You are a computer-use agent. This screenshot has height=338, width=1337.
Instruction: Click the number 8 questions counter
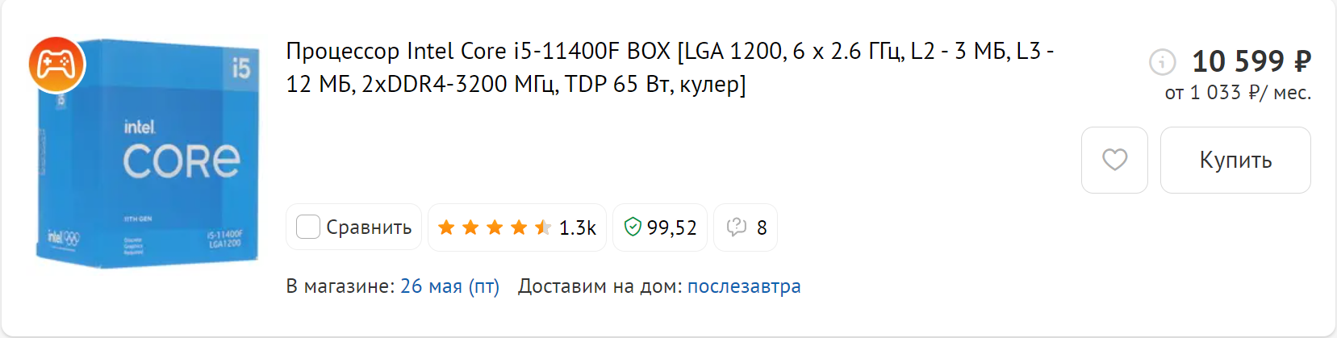tap(761, 228)
